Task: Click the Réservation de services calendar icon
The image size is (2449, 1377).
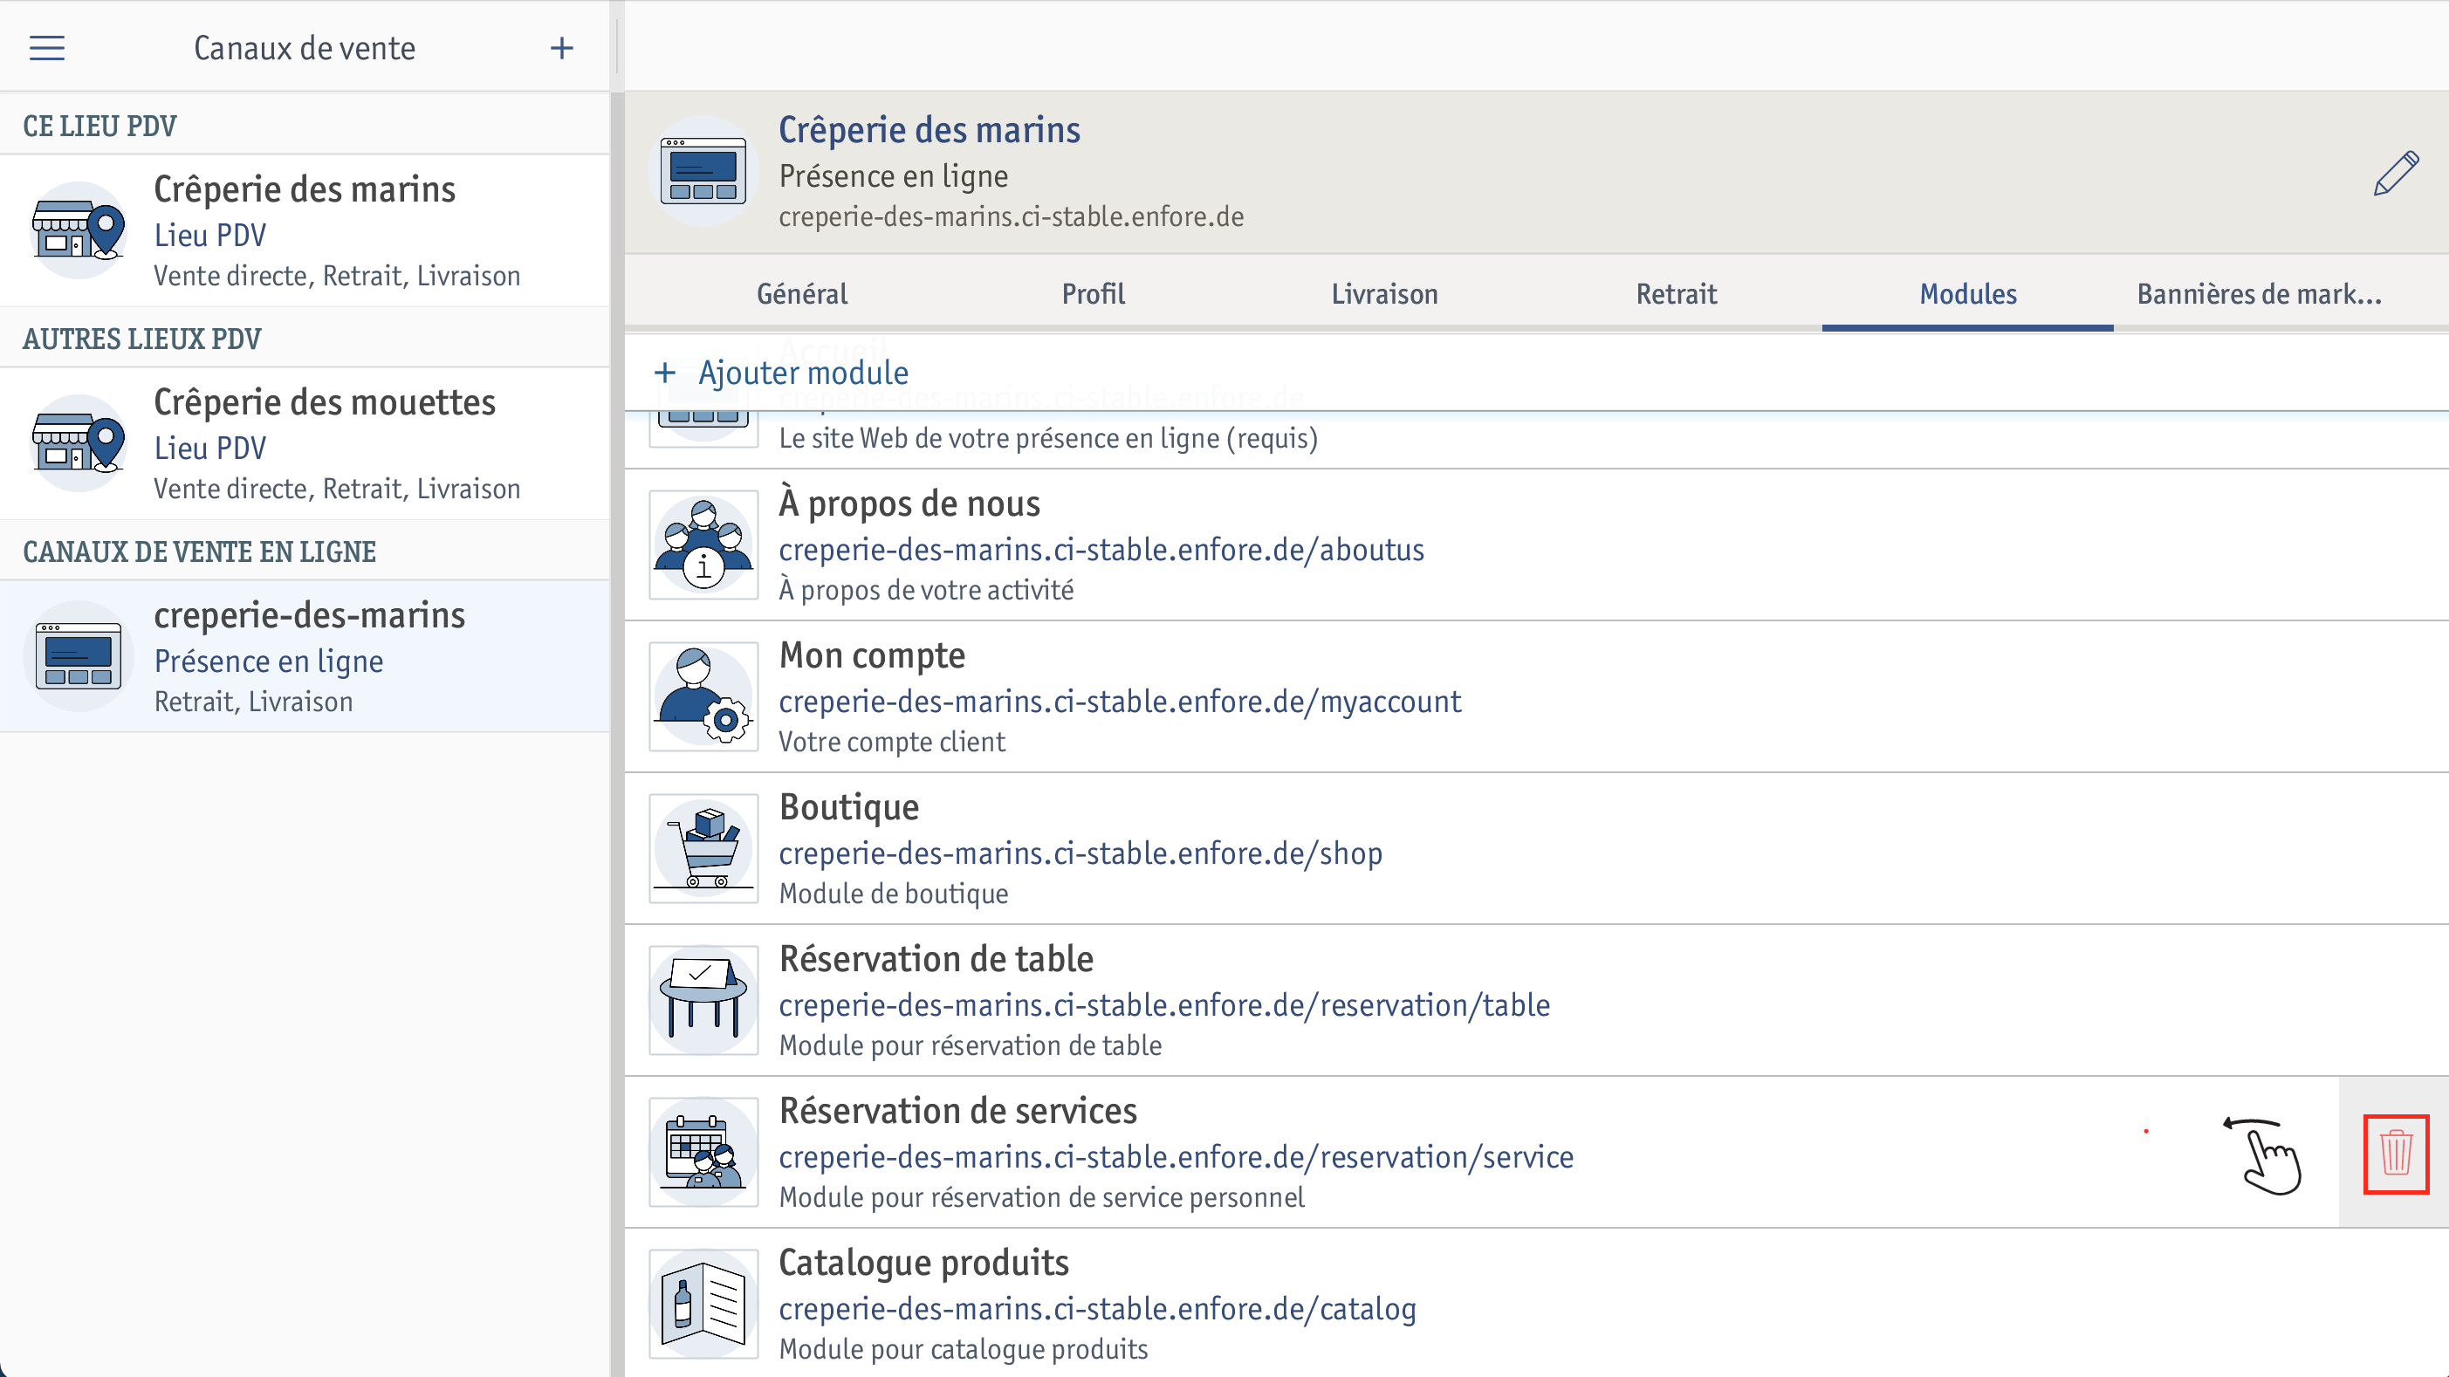Action: tap(703, 1152)
